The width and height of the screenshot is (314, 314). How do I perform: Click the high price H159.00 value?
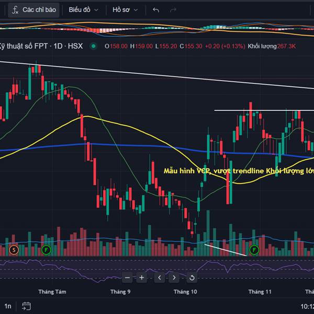141,46
